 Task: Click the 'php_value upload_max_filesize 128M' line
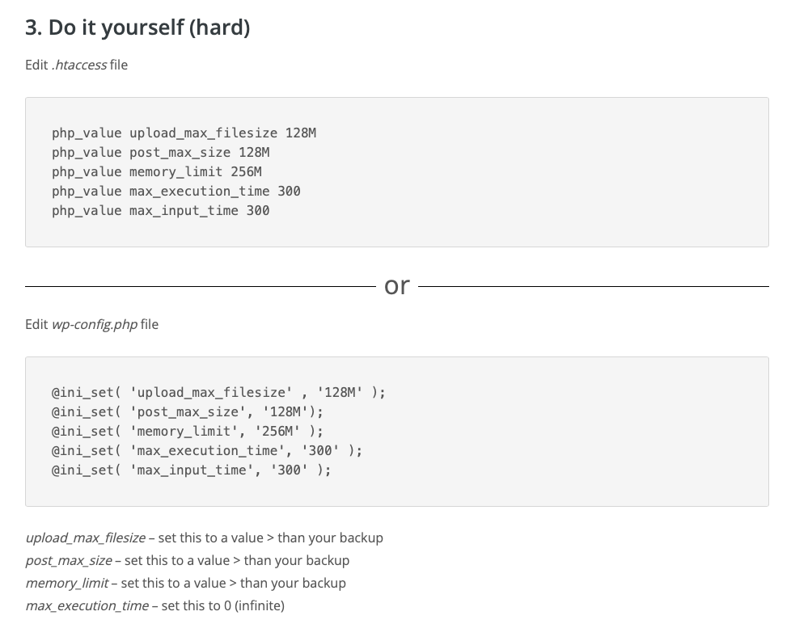coord(184,133)
